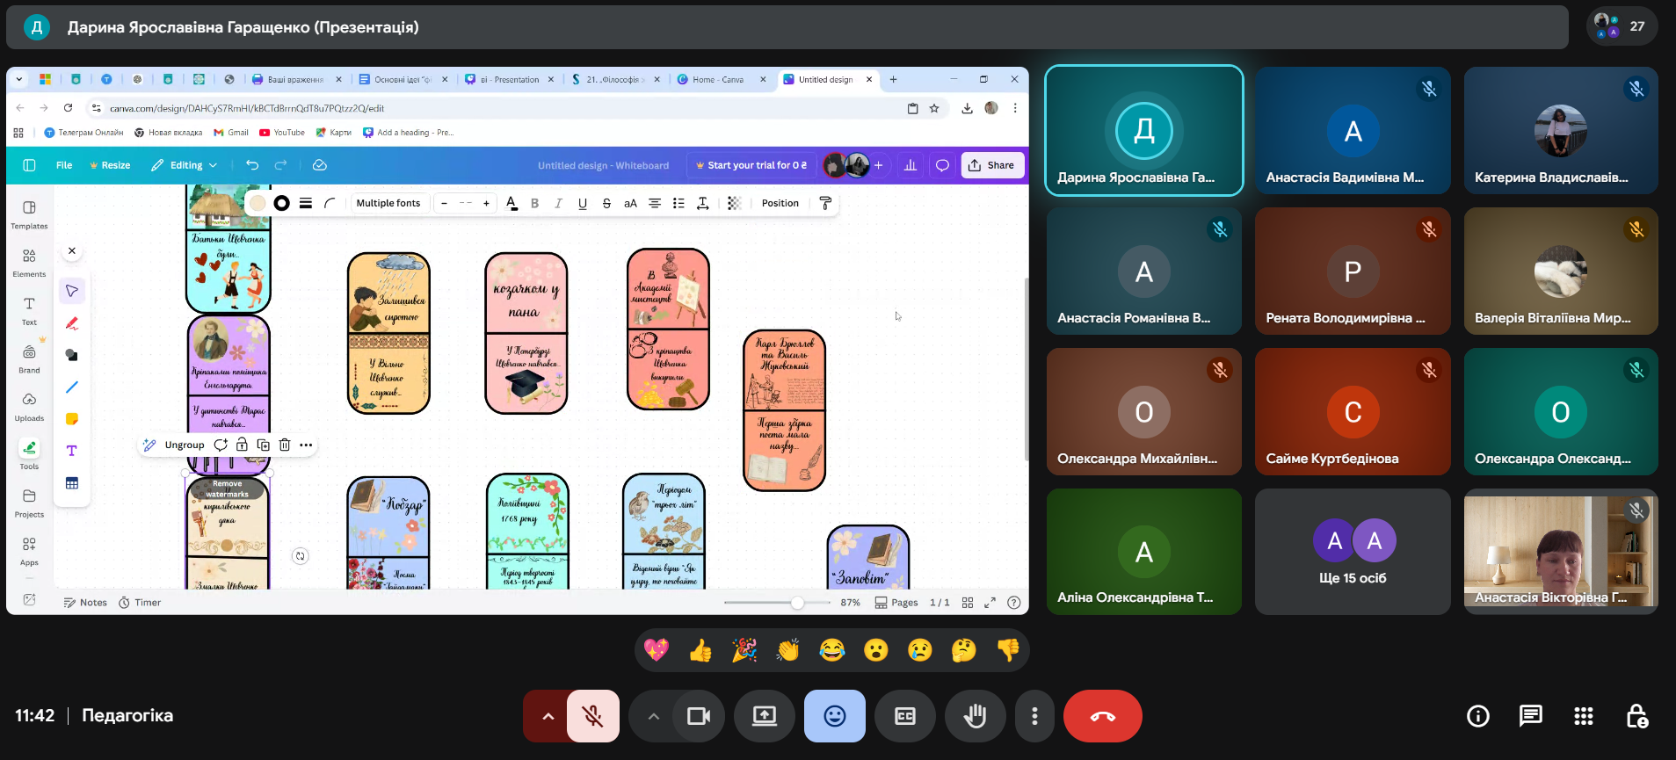Select the purple text tool in palette

[x=72, y=451]
